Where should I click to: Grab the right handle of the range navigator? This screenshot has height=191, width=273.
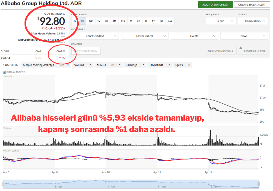coord(259,184)
